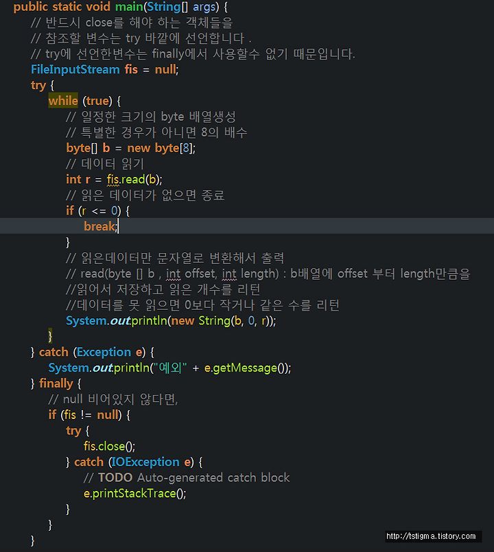Click 'catch (Exception e)' clause
This screenshot has height=552, width=494.
pos(92,352)
